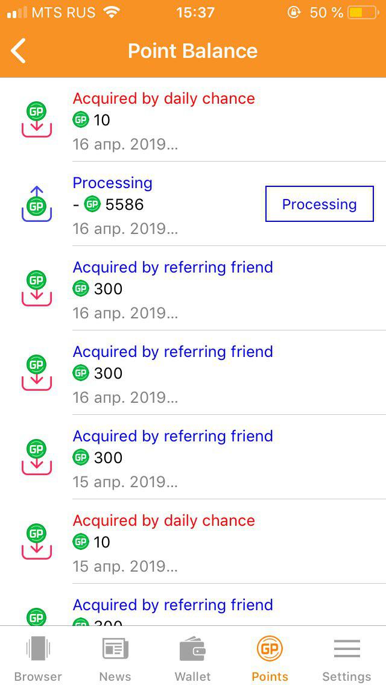The image size is (386, 685).
Task: Tap the Point Balance header title
Action: click(x=193, y=51)
